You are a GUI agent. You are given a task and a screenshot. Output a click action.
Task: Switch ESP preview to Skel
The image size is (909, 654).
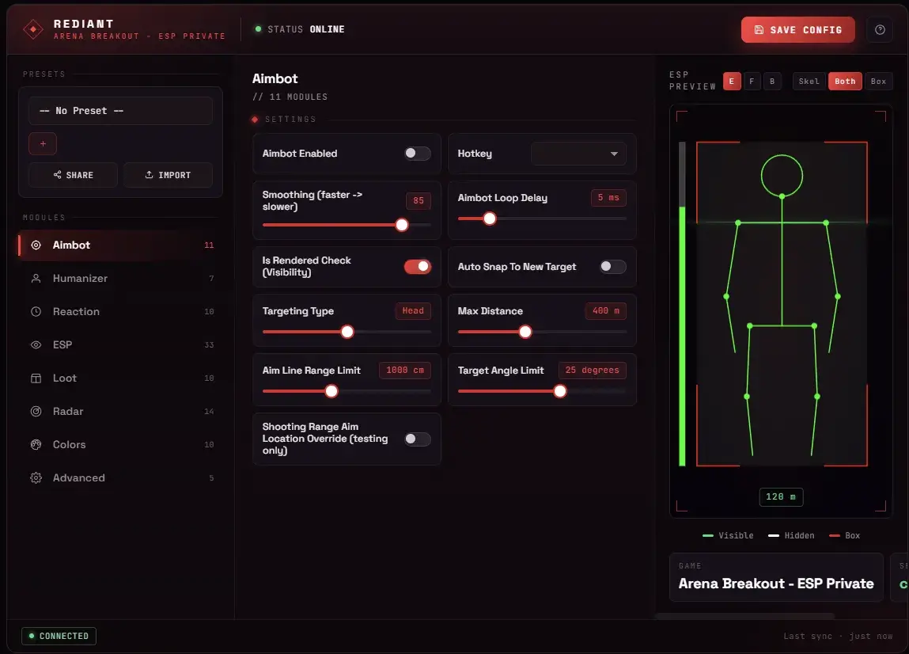pos(809,82)
